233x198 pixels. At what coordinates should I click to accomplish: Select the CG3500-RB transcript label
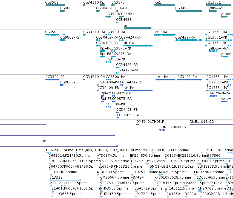pyautogui.click(x=115, y=59)
